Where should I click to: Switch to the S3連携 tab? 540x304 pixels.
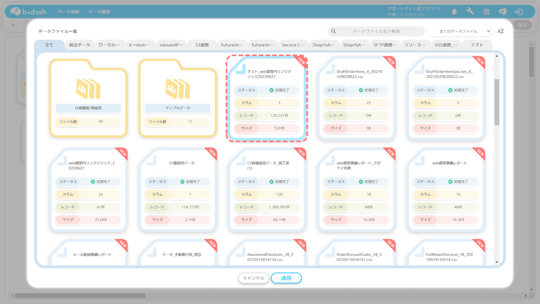[x=202, y=45]
